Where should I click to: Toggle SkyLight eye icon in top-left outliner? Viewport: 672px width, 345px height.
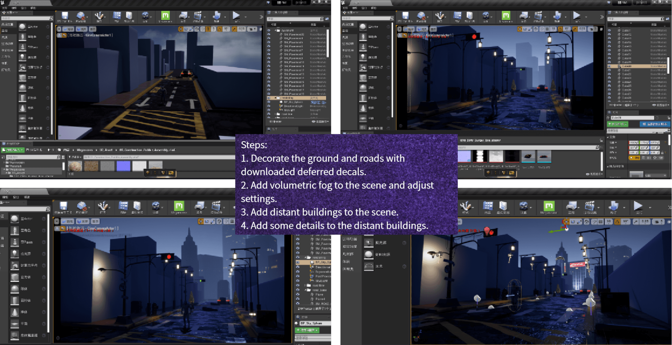pos(269,110)
